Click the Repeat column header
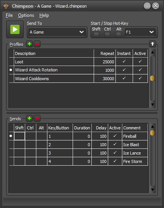The width and height of the screenshot is (164, 208). [105, 53]
